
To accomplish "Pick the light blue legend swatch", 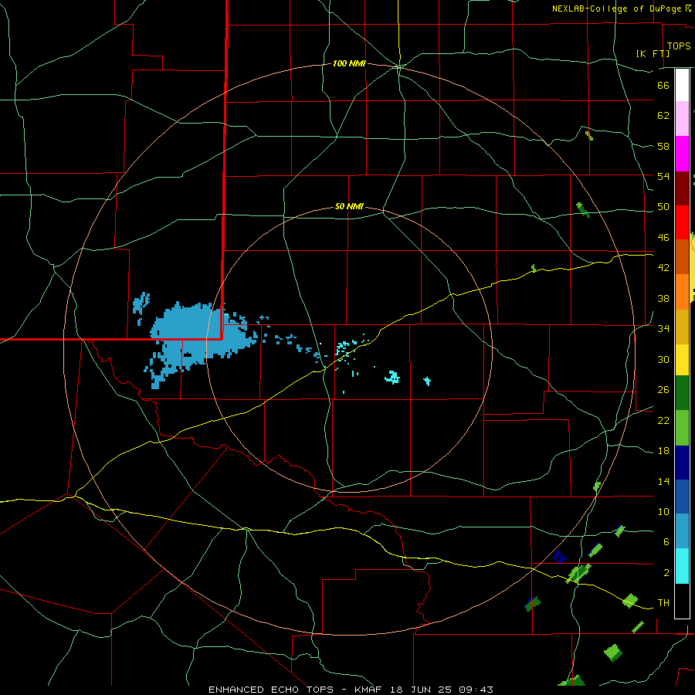I will (x=682, y=531).
